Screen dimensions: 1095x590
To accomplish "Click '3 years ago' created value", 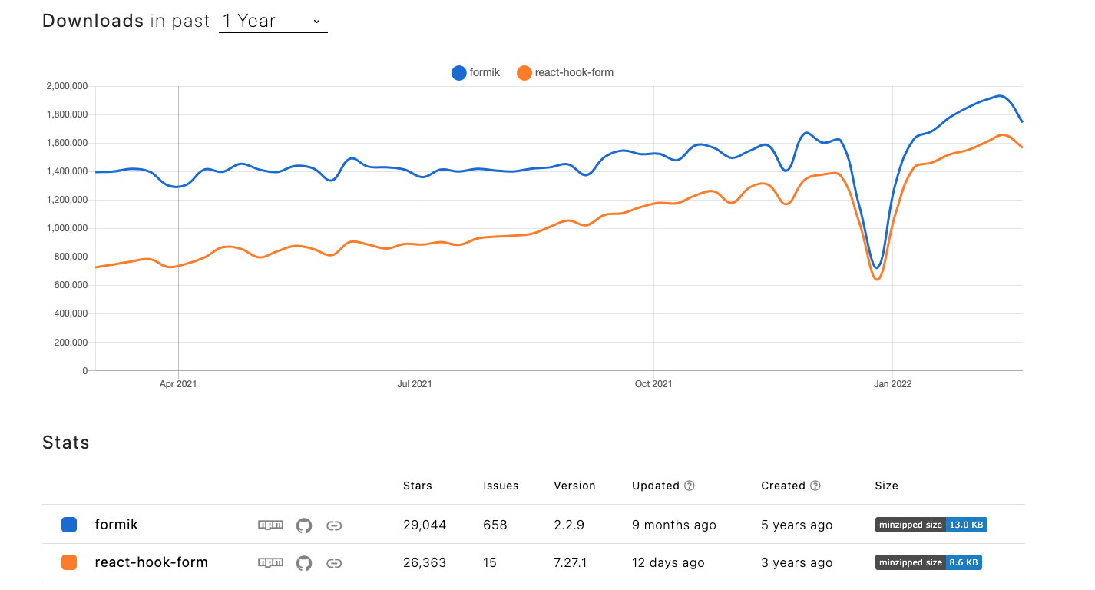I will tap(797, 563).
